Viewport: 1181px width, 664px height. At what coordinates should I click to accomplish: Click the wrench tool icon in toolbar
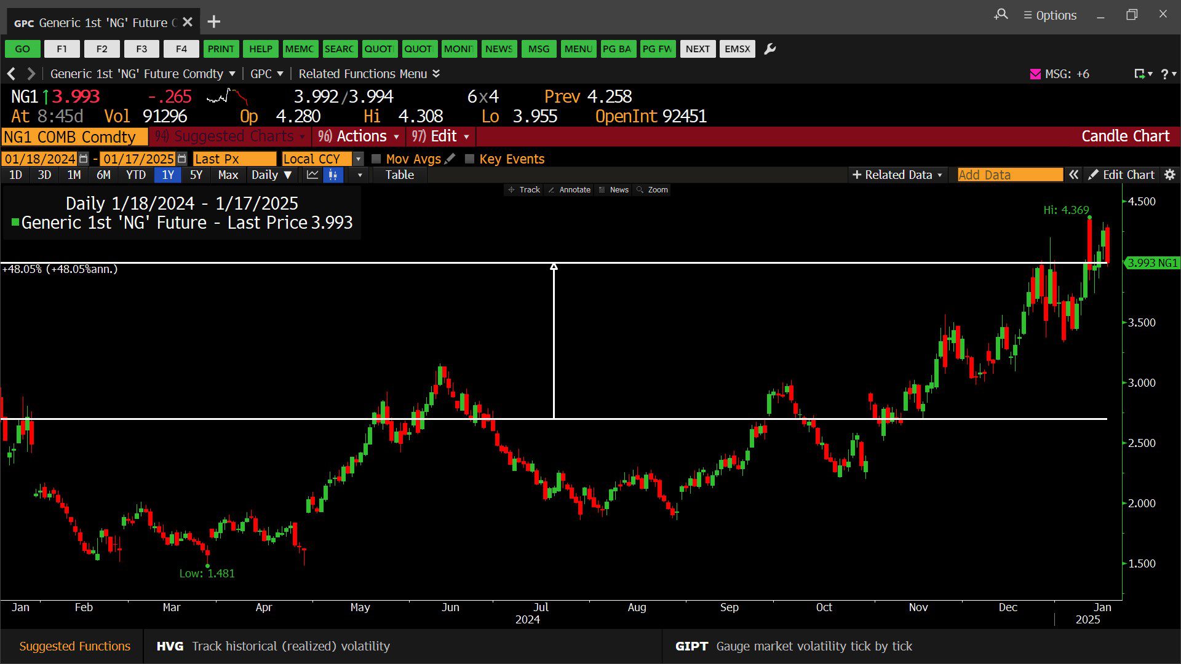click(x=769, y=49)
